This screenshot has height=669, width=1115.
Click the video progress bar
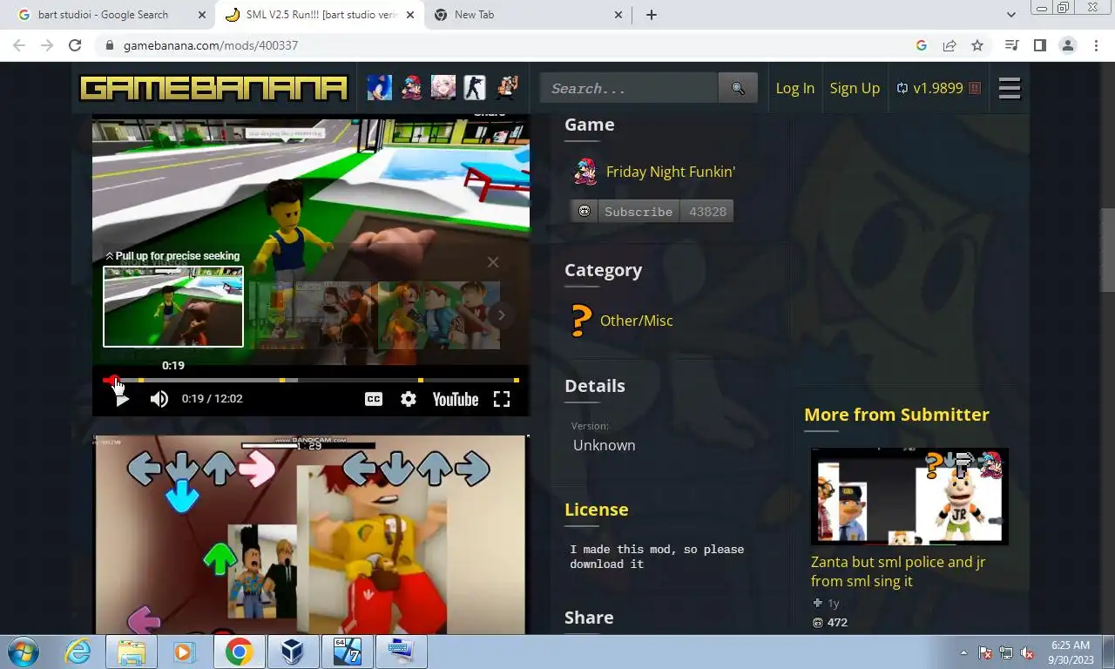pyautogui.click(x=311, y=380)
